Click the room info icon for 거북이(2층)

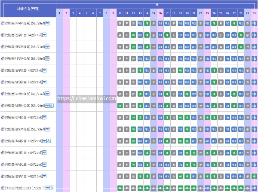(x=47, y=23)
